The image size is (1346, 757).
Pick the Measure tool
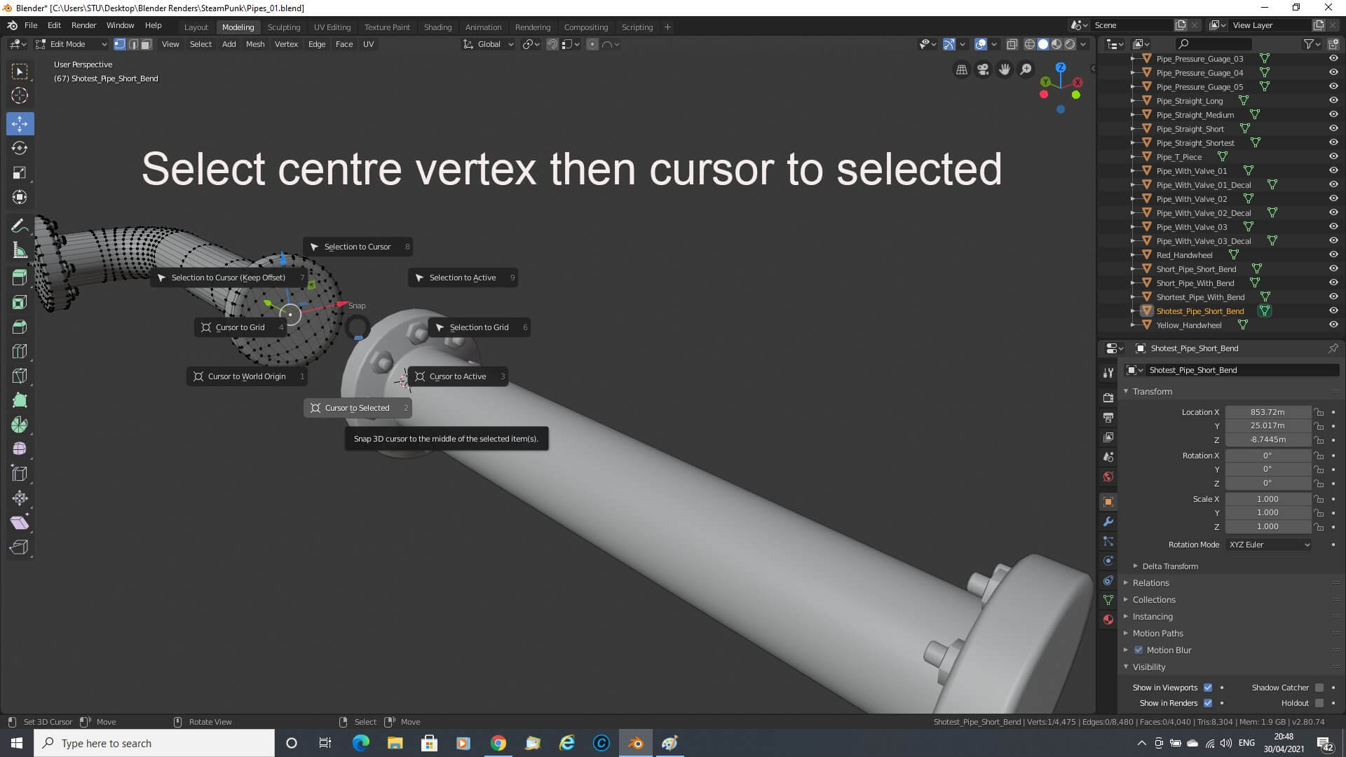(x=20, y=251)
